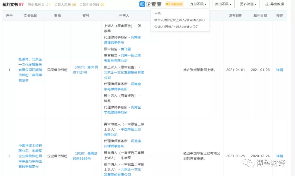
Task: Select the 被告人/被告/被上诉人/被申请人(61) option
Action: [x=179, y=20]
